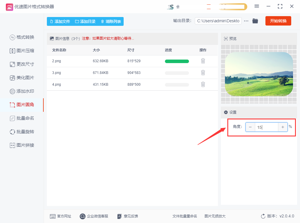This screenshot has height=223, width=300.
Task: Click the 431.15KB size cell
Action: coord(100,84)
